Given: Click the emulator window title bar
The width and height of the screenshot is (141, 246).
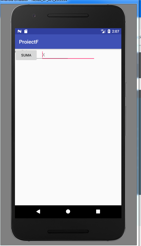Looking at the screenshot, I should tap(69, 1).
